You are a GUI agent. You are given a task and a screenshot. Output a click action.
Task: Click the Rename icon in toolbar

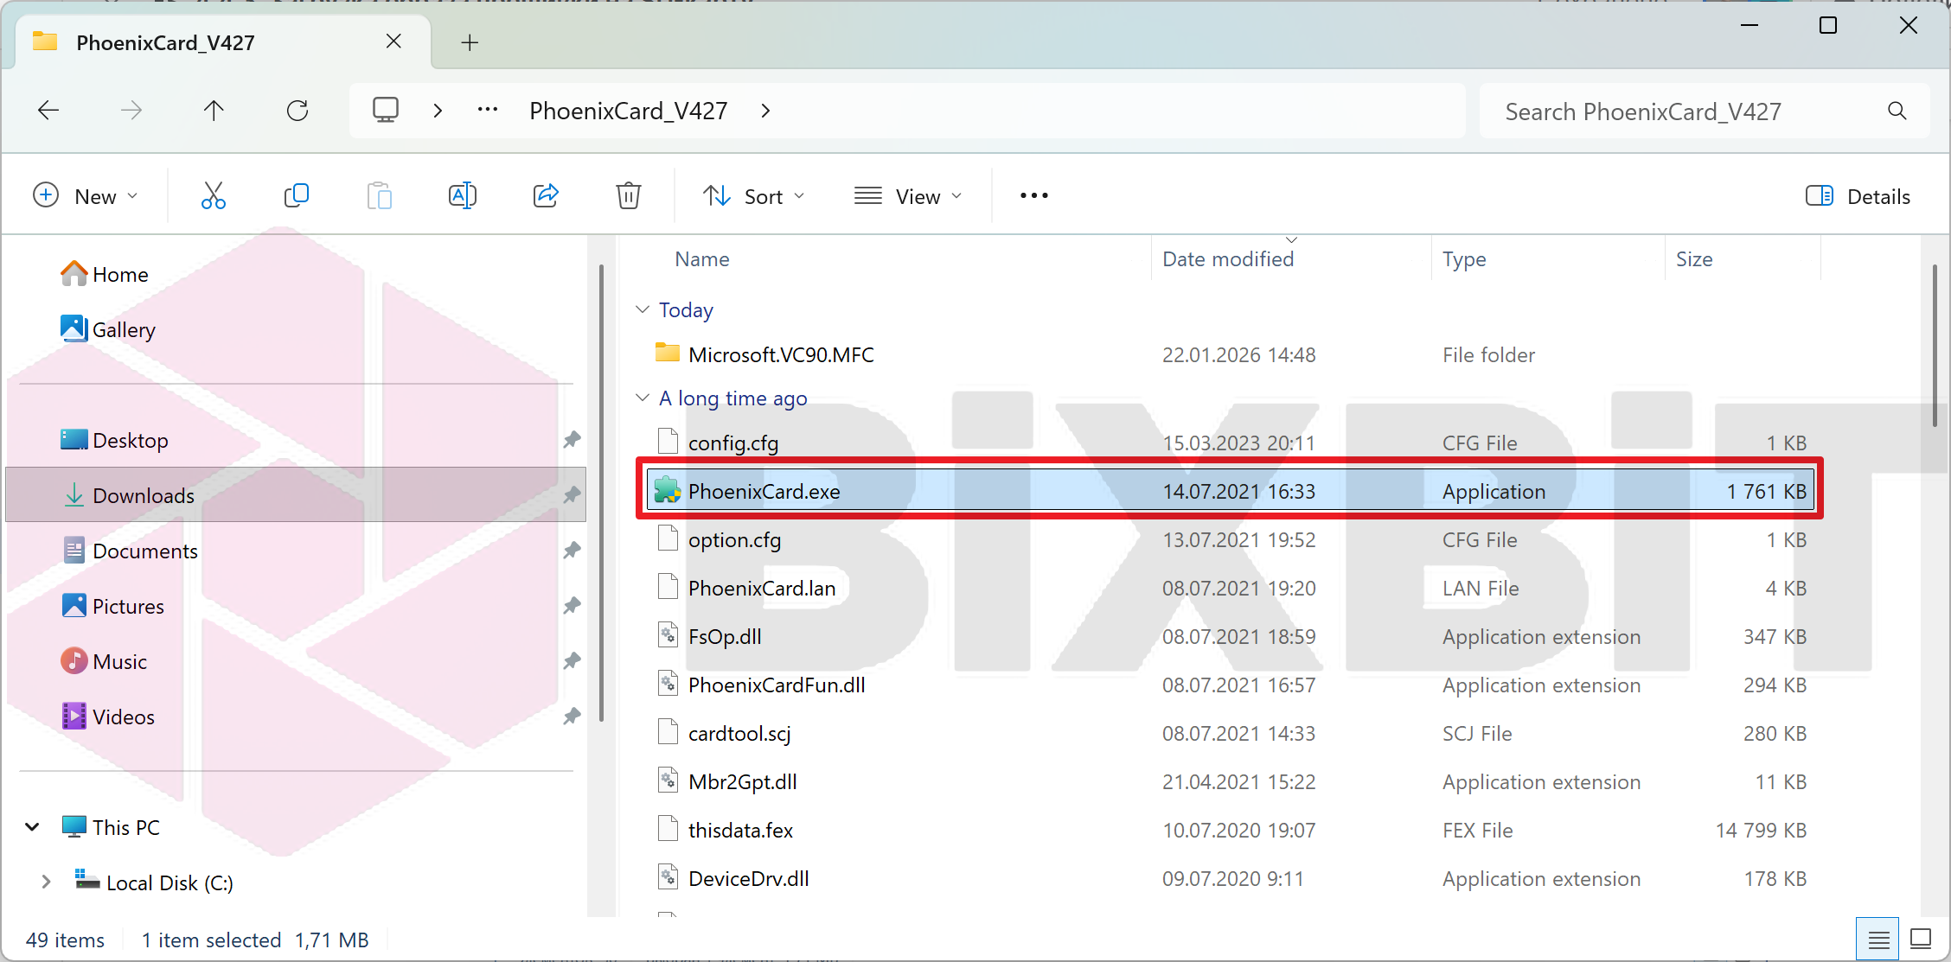(x=463, y=196)
